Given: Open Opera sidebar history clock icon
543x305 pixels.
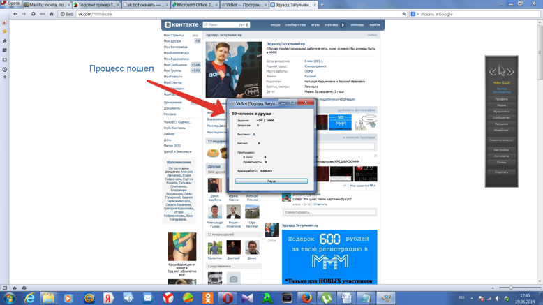Looking at the screenshot, I should pos(4,69).
